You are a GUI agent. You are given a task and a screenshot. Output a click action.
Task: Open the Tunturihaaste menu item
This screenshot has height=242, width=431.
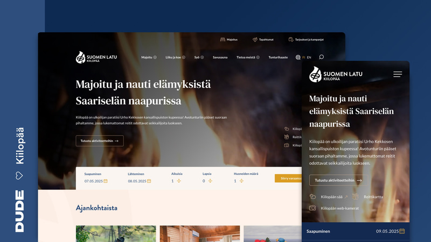[278, 58]
